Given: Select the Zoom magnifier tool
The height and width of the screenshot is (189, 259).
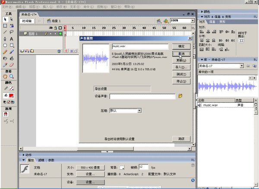Looking at the screenshot, I should pos(12,76).
